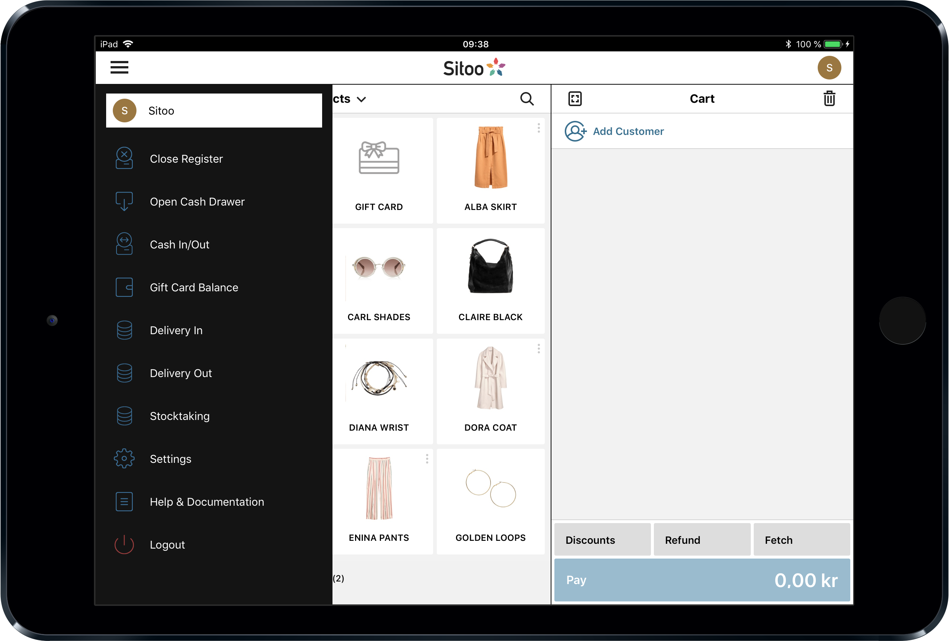
Task: Click the barcode scan frame icon in Cart
Action: [x=575, y=99]
